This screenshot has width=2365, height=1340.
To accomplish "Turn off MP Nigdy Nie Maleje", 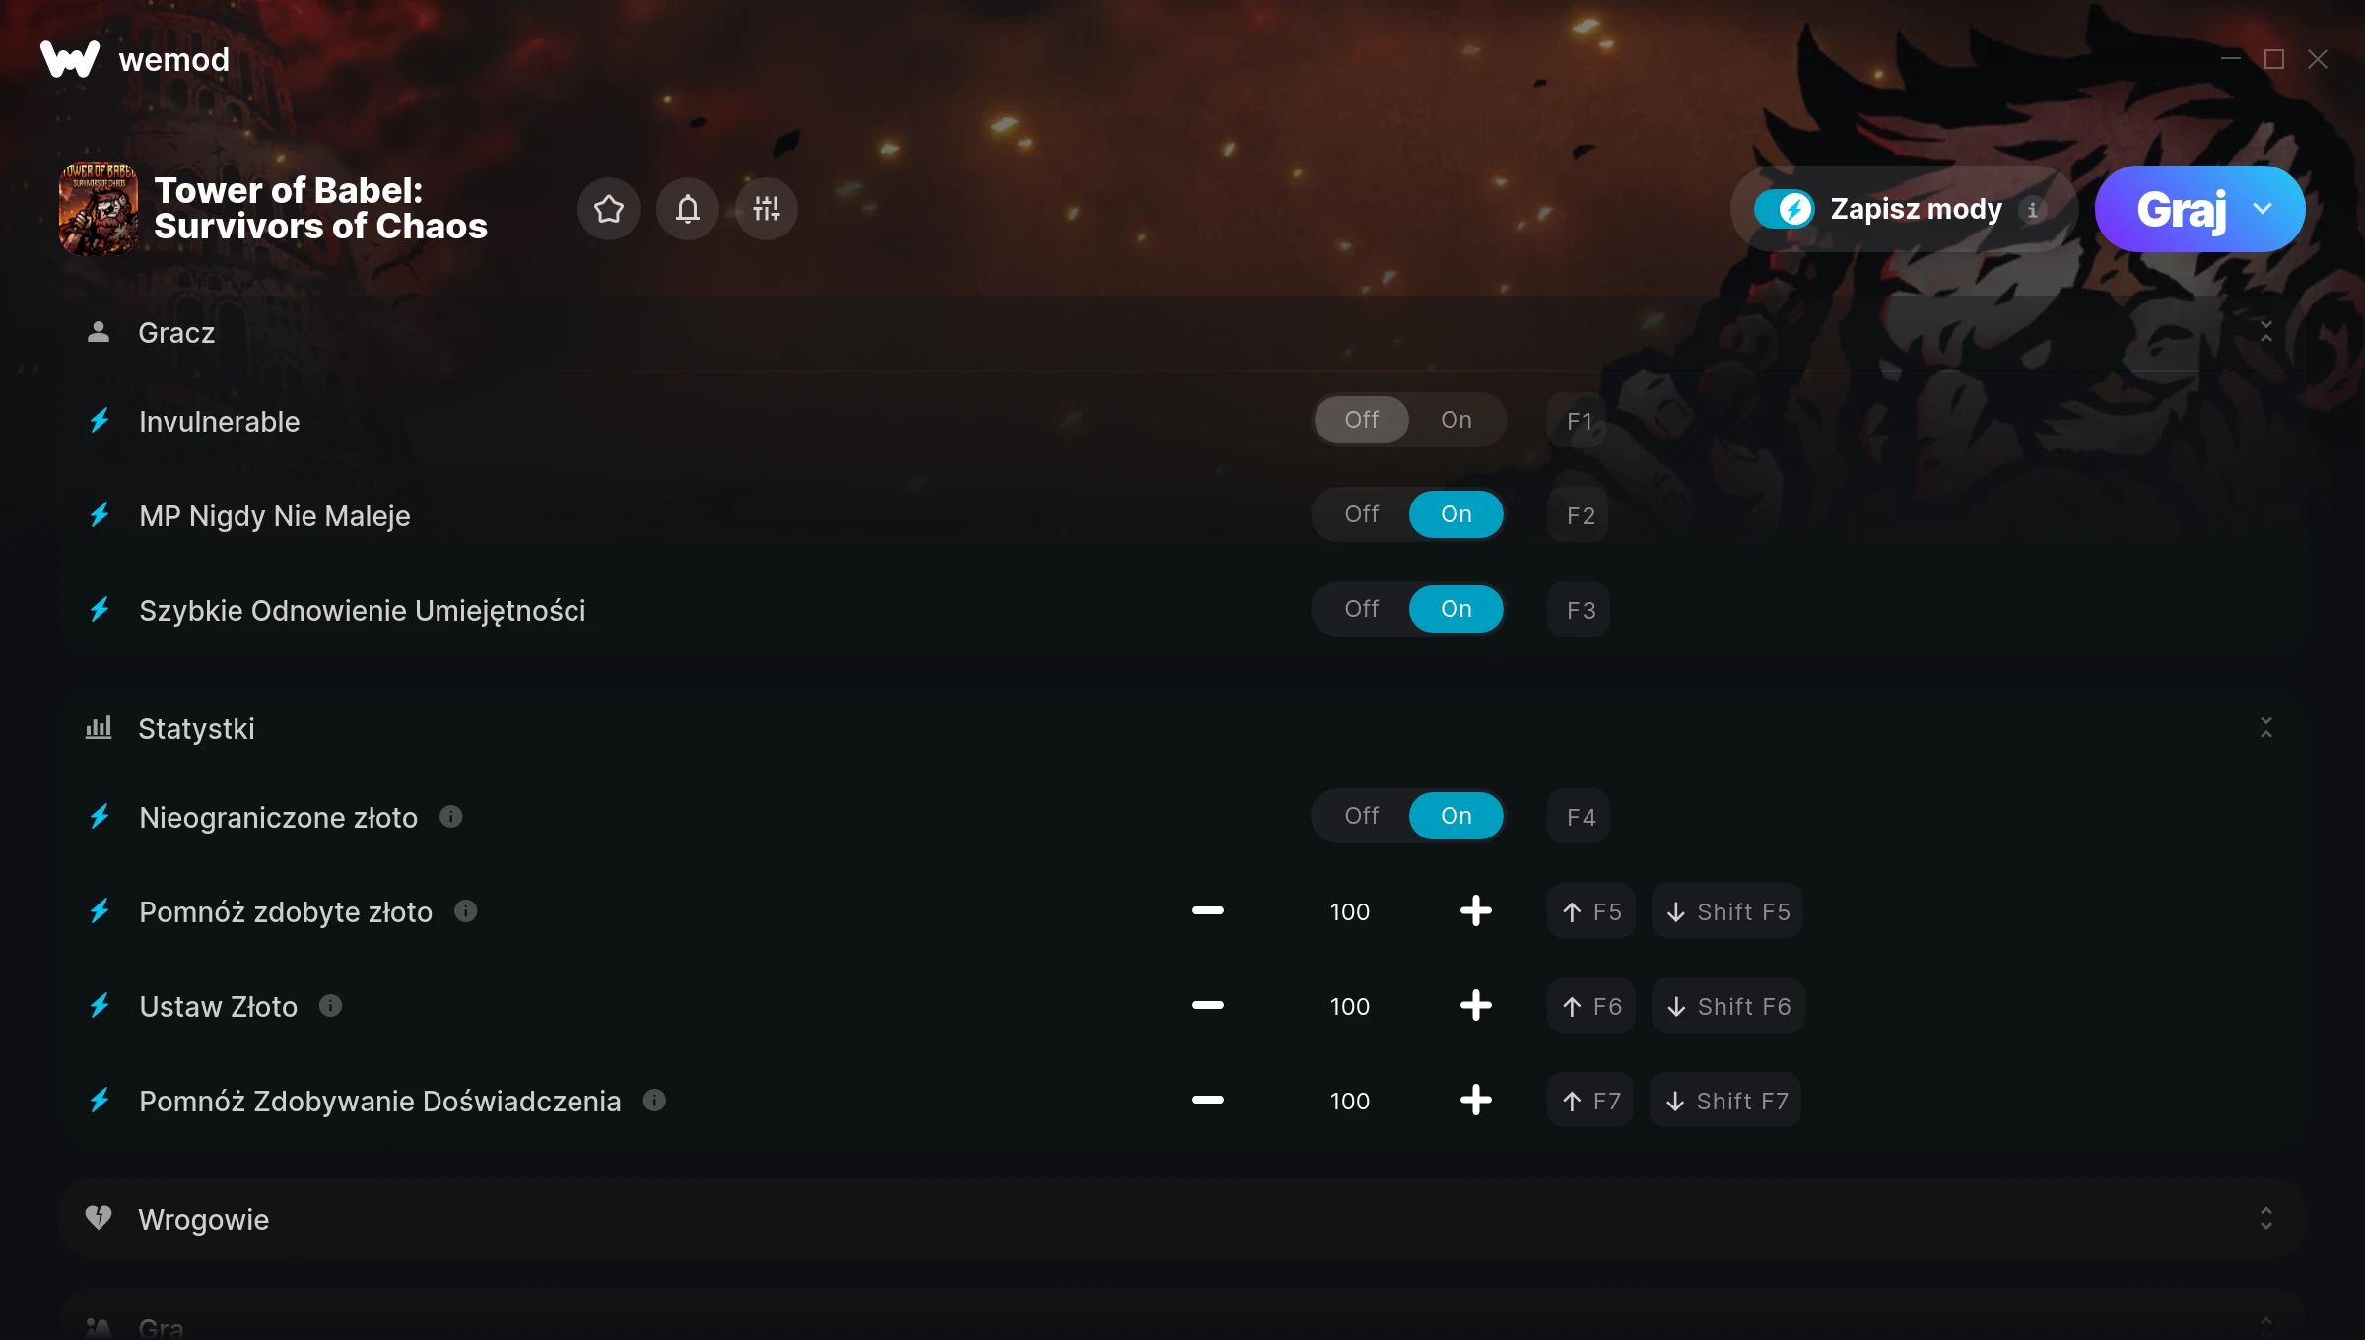I will [1361, 514].
